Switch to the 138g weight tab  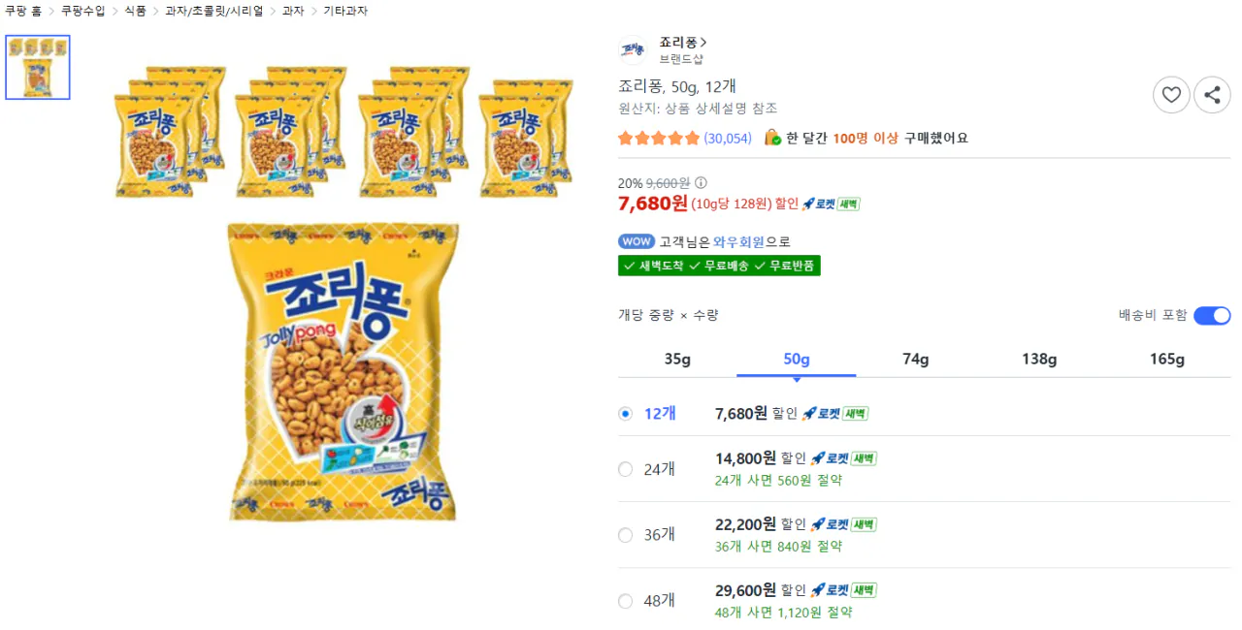[1038, 359]
